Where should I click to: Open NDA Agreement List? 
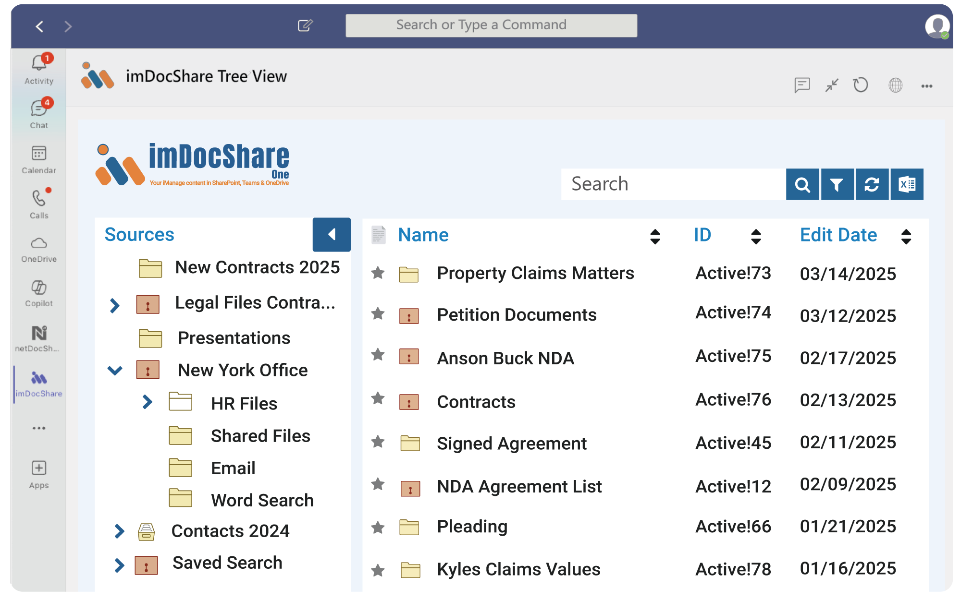click(x=519, y=487)
